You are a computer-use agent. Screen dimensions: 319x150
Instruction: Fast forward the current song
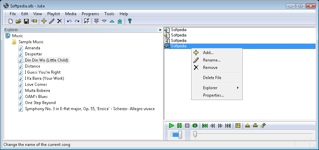pos(220,126)
